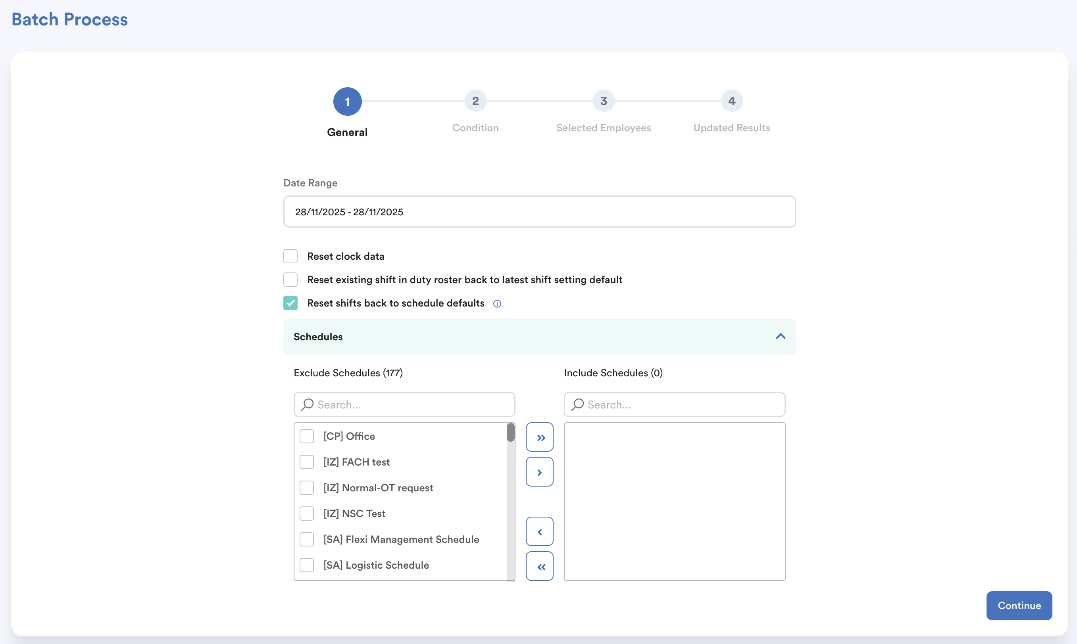This screenshot has height=644, width=1077.
Task: Uncheck Reset shifts back to schedule defaults
Action: click(290, 303)
